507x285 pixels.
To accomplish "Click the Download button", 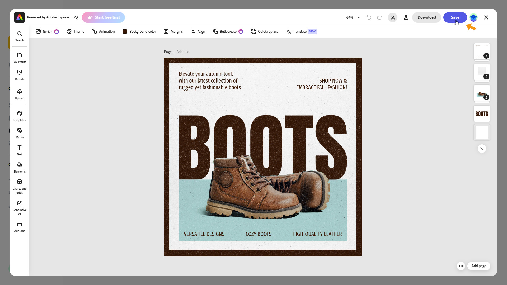I will coord(426,17).
